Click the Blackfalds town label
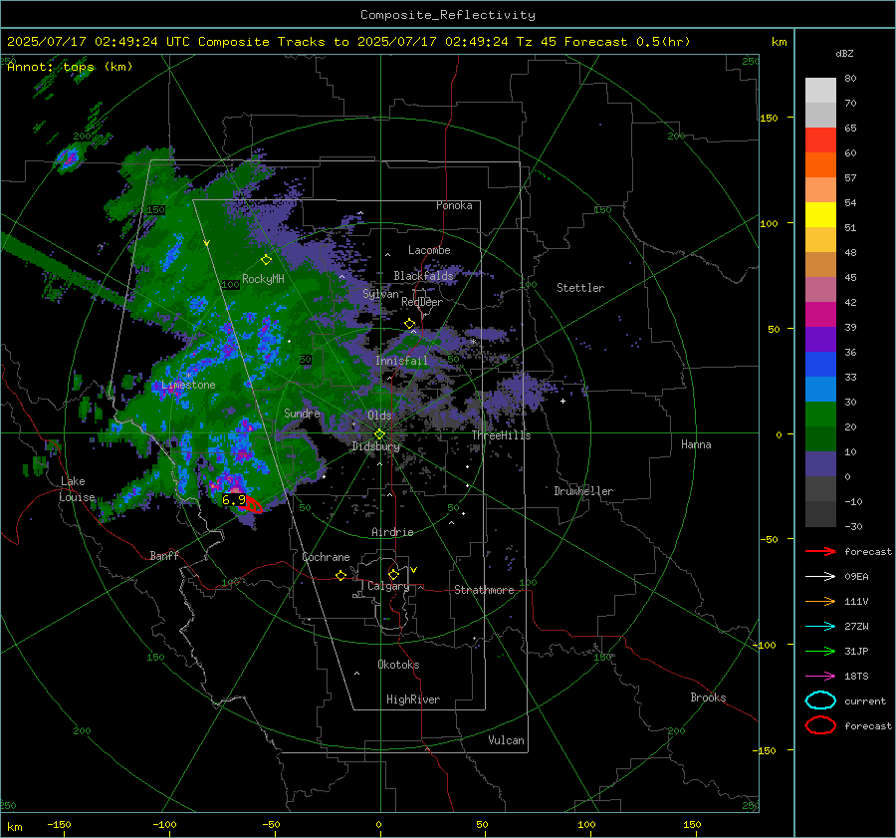The image size is (896, 838). (423, 276)
